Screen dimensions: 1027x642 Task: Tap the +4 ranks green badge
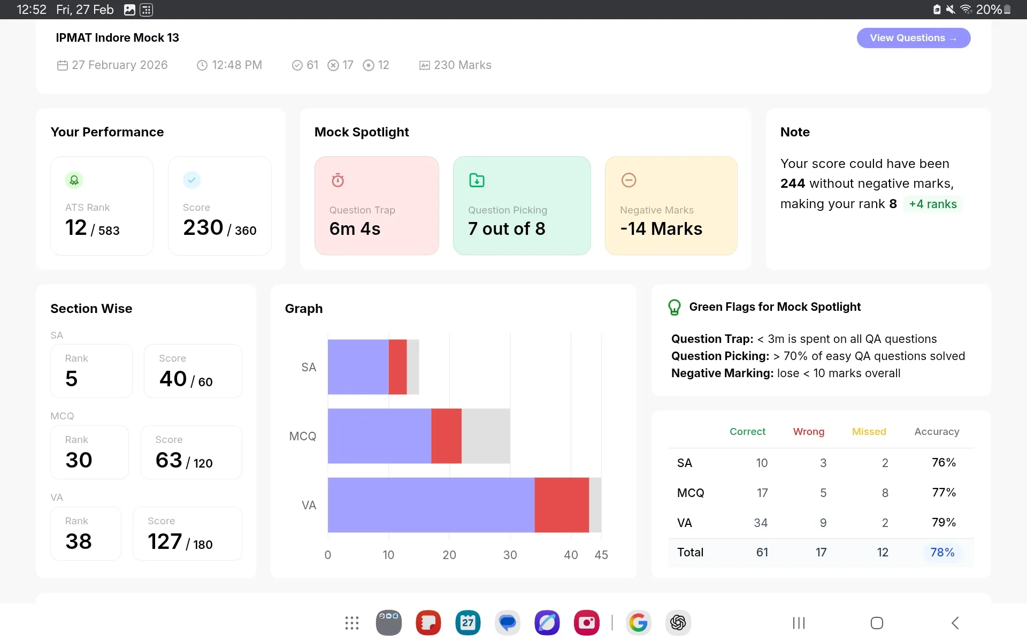pyautogui.click(x=932, y=204)
